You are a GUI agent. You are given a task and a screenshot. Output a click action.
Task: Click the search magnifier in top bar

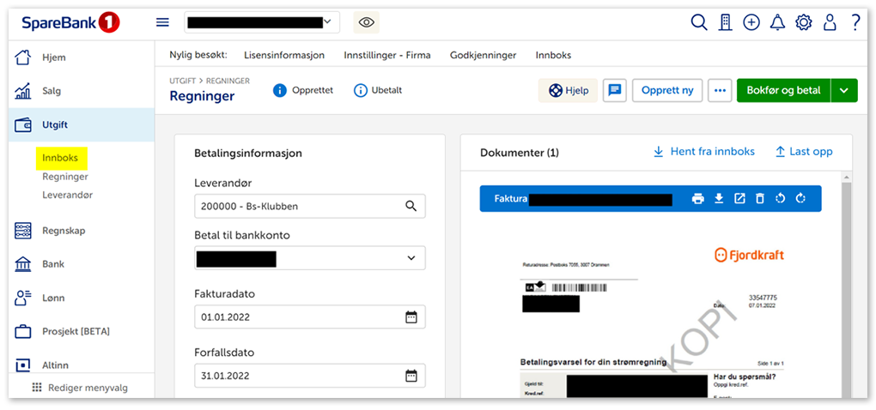pos(699,23)
